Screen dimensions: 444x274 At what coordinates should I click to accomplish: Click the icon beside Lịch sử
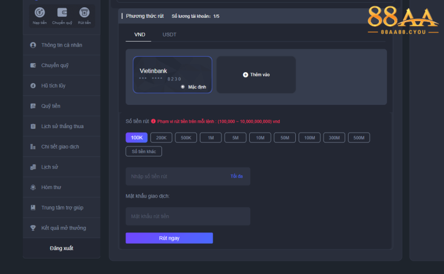[33, 167]
